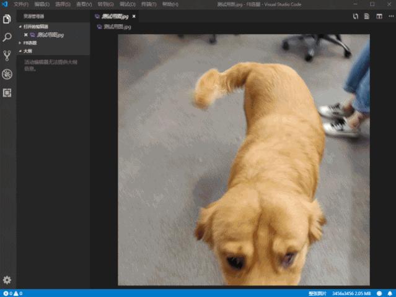Open the Explorer view in activity bar

(x=7, y=19)
